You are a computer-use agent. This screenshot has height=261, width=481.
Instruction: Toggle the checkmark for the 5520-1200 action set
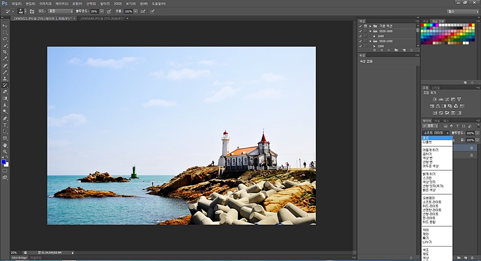(x=360, y=41)
